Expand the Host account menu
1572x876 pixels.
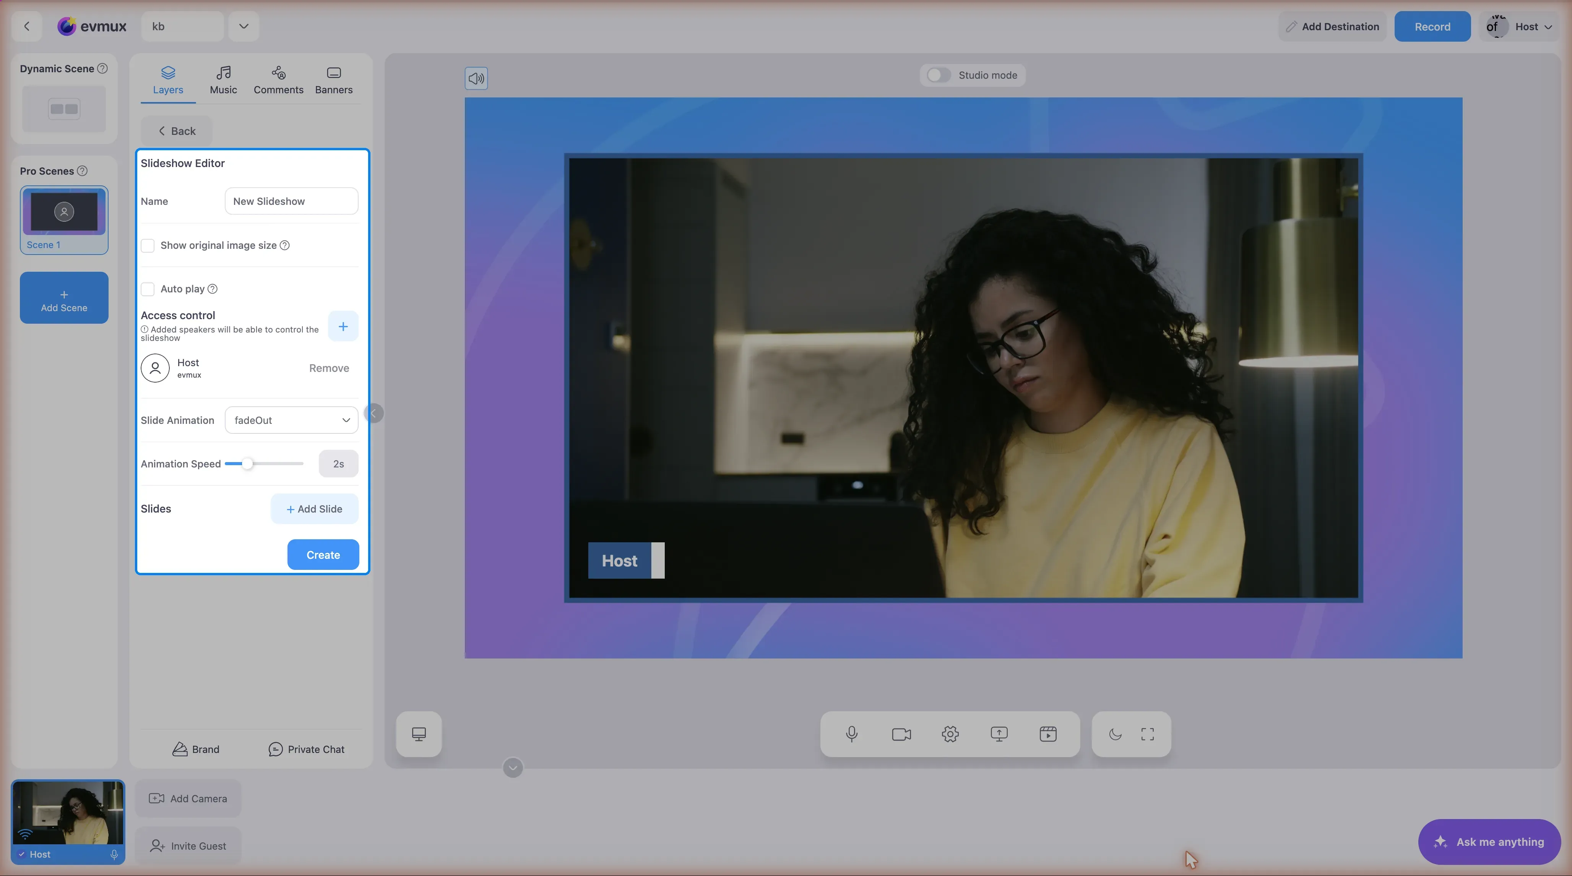[1520, 26]
